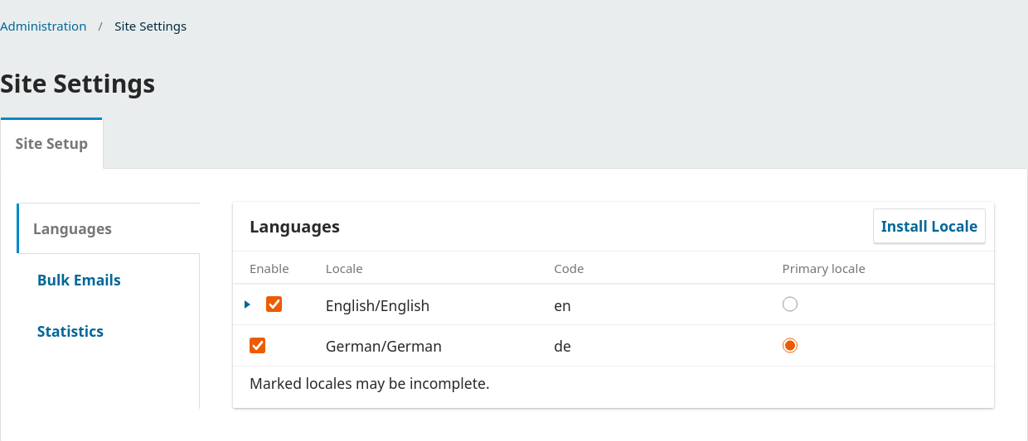The height and width of the screenshot is (441, 1028).
Task: Select German primary locale radio button
Action: coord(790,346)
